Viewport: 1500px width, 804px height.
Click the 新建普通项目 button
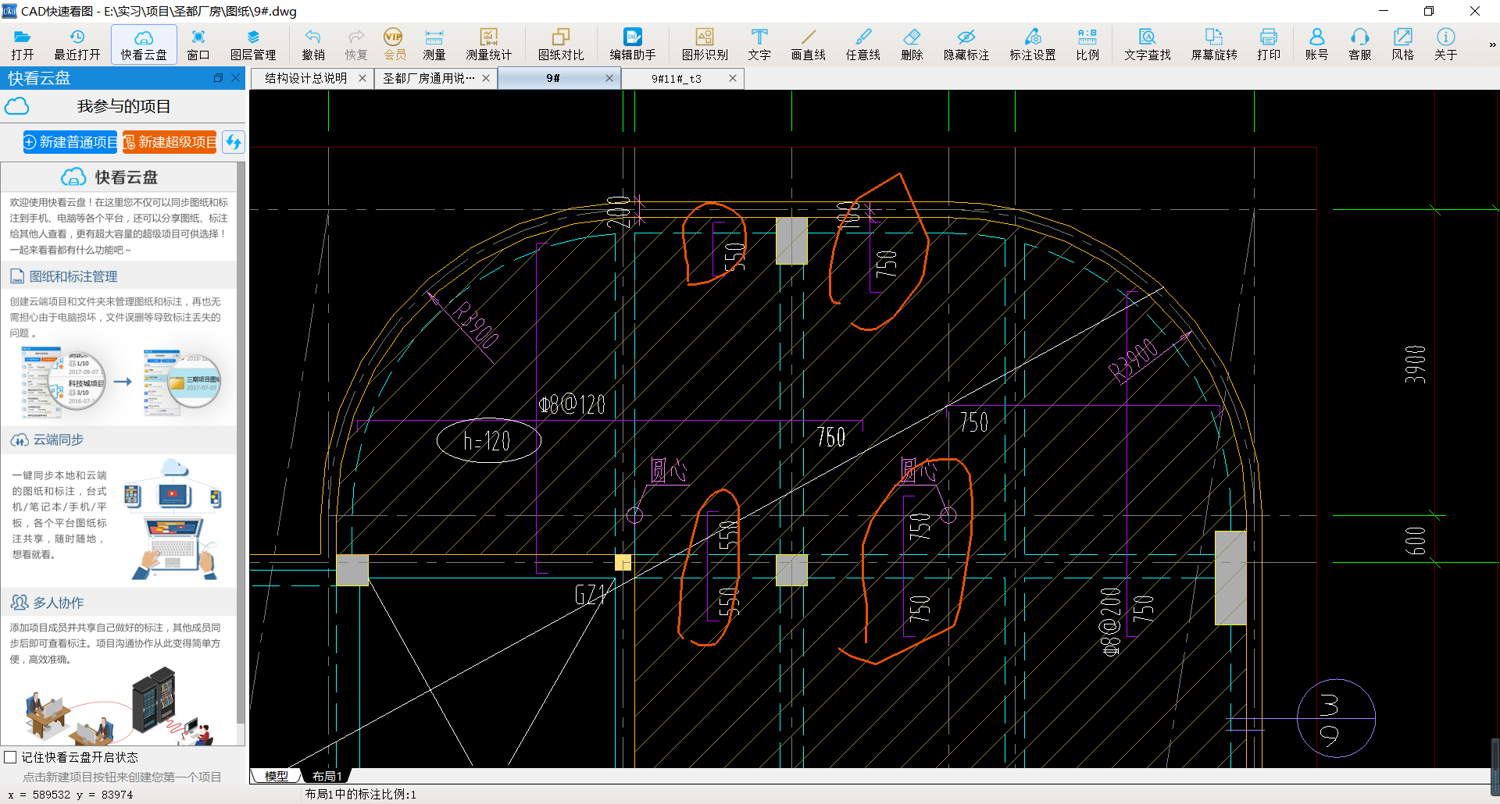(x=70, y=142)
